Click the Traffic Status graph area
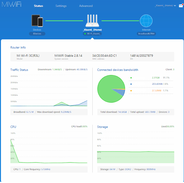The width and height of the screenshot is (184, 183). tap(49, 90)
